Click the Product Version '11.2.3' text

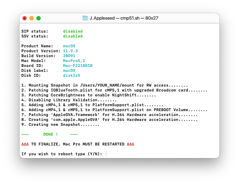point(70,51)
